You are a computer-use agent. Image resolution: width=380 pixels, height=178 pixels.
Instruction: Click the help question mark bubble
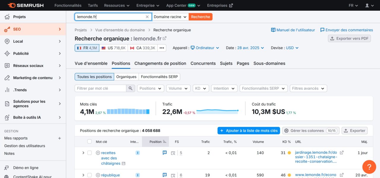[369, 167]
